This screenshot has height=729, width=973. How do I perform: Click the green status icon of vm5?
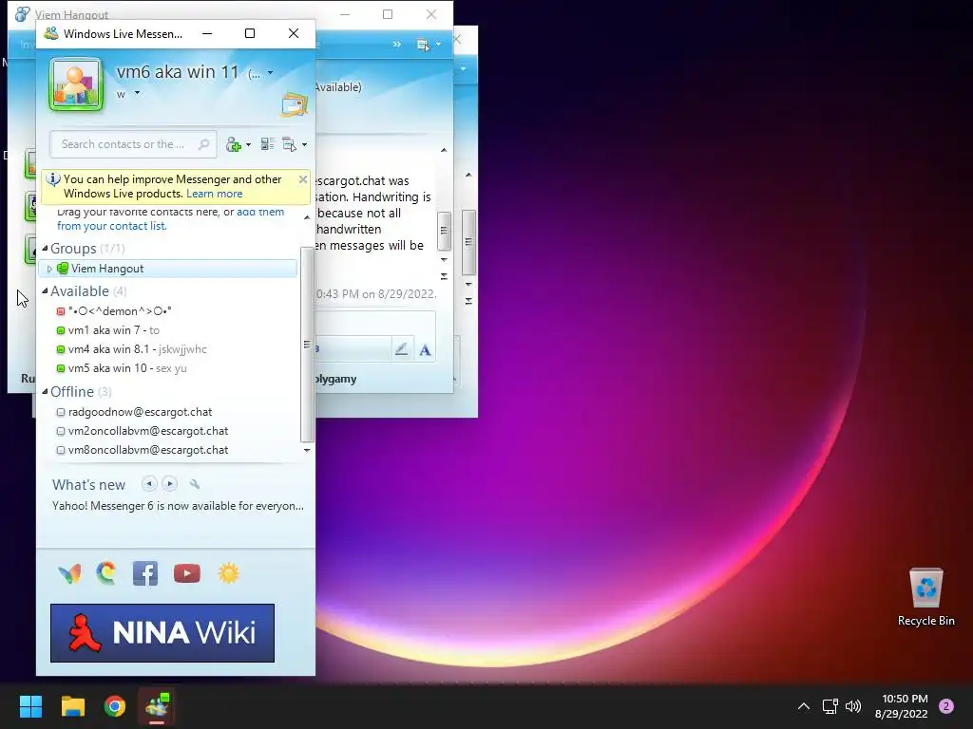click(60, 368)
